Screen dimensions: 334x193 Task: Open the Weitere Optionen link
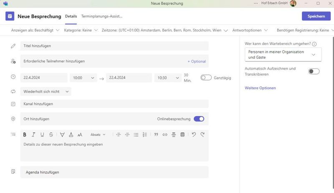(x=260, y=88)
